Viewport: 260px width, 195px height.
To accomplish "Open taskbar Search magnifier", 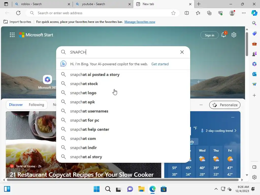I will pyautogui.click(x=108, y=189).
